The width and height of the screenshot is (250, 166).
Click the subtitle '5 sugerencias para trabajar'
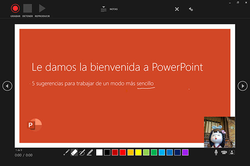[x=92, y=83]
